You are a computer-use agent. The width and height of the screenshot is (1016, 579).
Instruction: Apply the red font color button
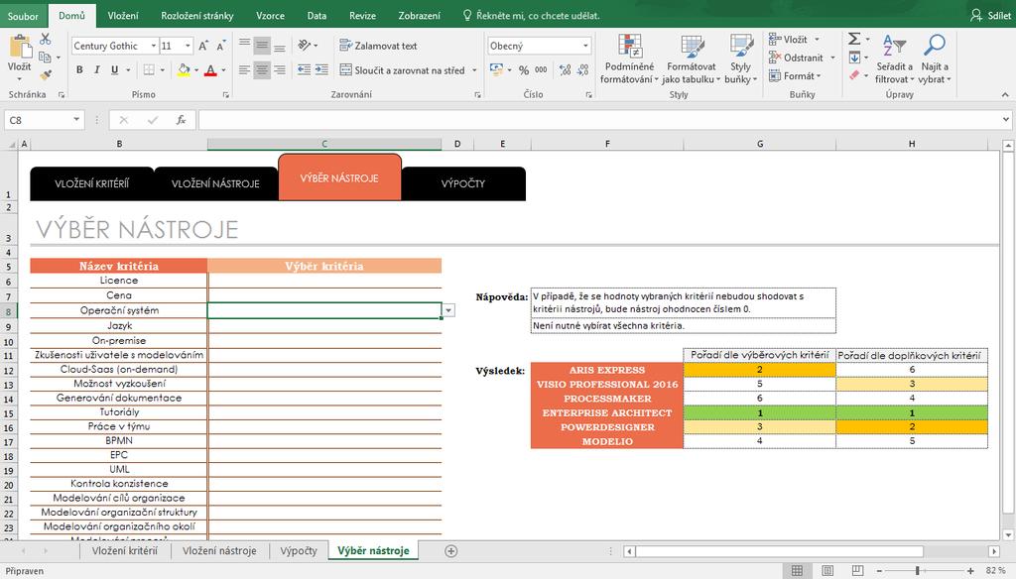point(210,70)
